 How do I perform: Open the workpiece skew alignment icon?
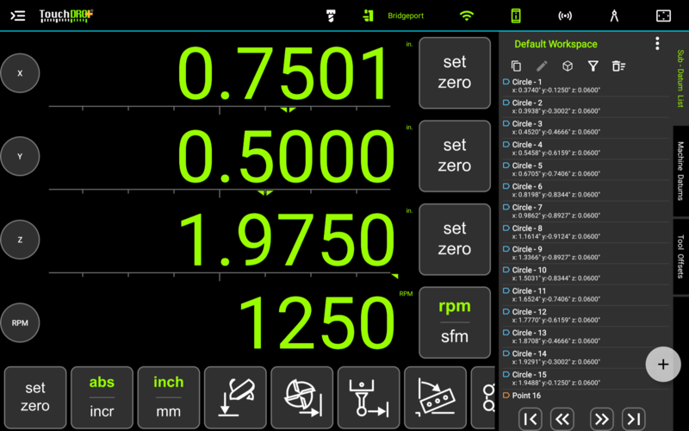tap(436, 397)
